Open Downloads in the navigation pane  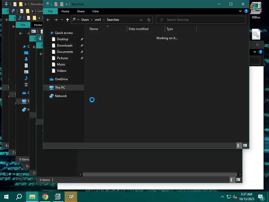[65, 46]
